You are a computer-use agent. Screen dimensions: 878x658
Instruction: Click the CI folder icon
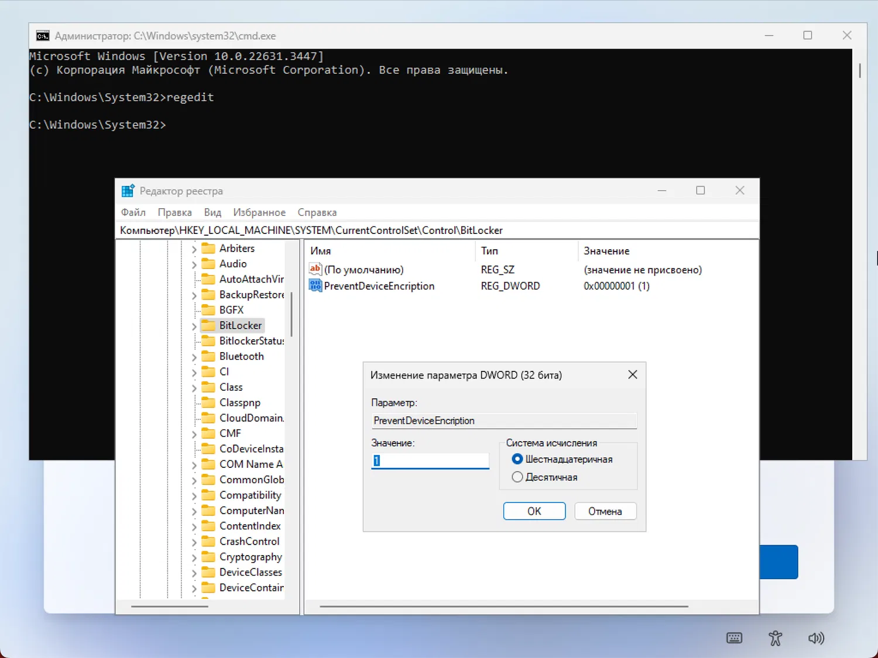pos(208,371)
